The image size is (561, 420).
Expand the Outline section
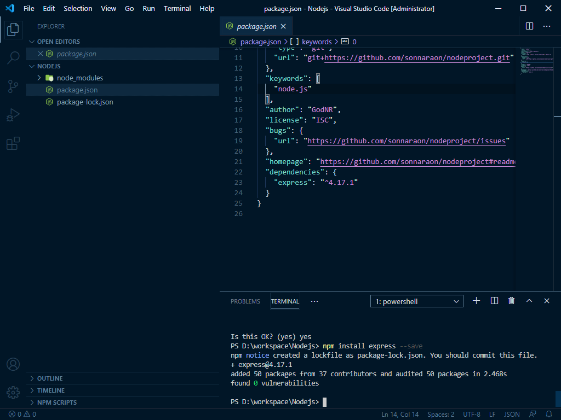123,378
